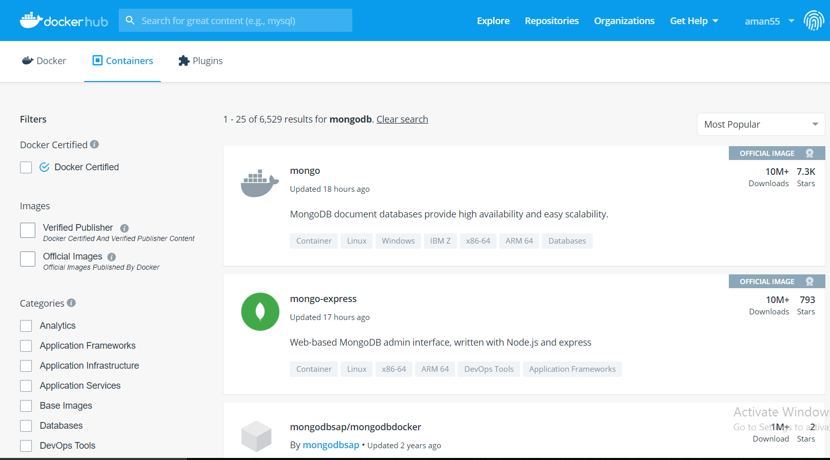
Task: Click the mongodbsap cube placeholder logo
Action: 256,436
